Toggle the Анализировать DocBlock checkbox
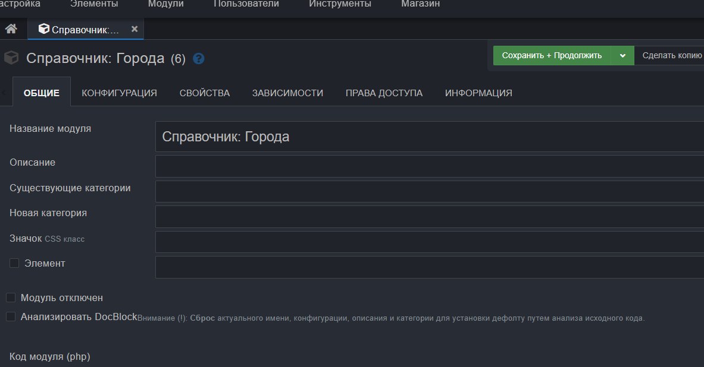 [11, 317]
